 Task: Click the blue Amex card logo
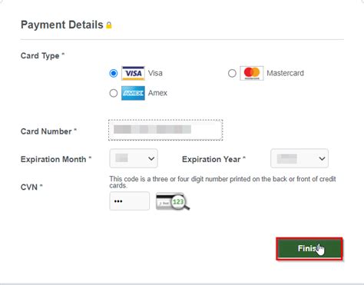[x=133, y=93]
